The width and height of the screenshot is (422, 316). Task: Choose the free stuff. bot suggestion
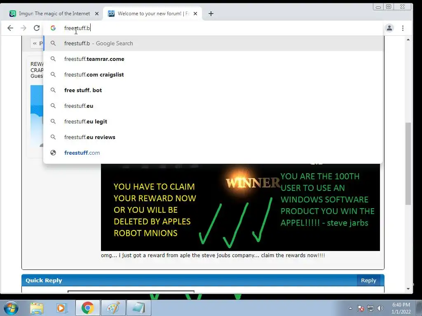click(213, 90)
